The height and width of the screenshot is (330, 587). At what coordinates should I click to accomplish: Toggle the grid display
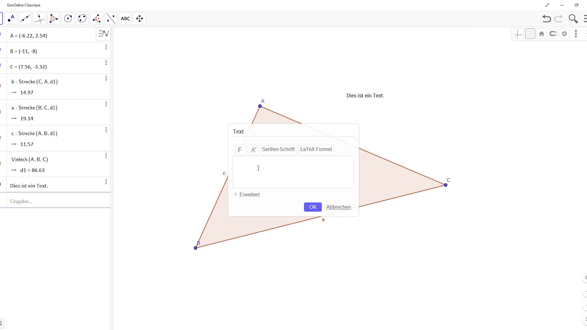click(x=530, y=34)
